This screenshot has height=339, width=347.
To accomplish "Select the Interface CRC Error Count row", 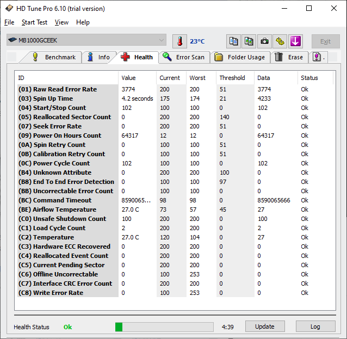I will pos(175,283).
